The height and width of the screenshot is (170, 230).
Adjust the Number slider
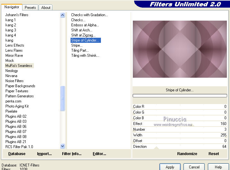point(180,129)
